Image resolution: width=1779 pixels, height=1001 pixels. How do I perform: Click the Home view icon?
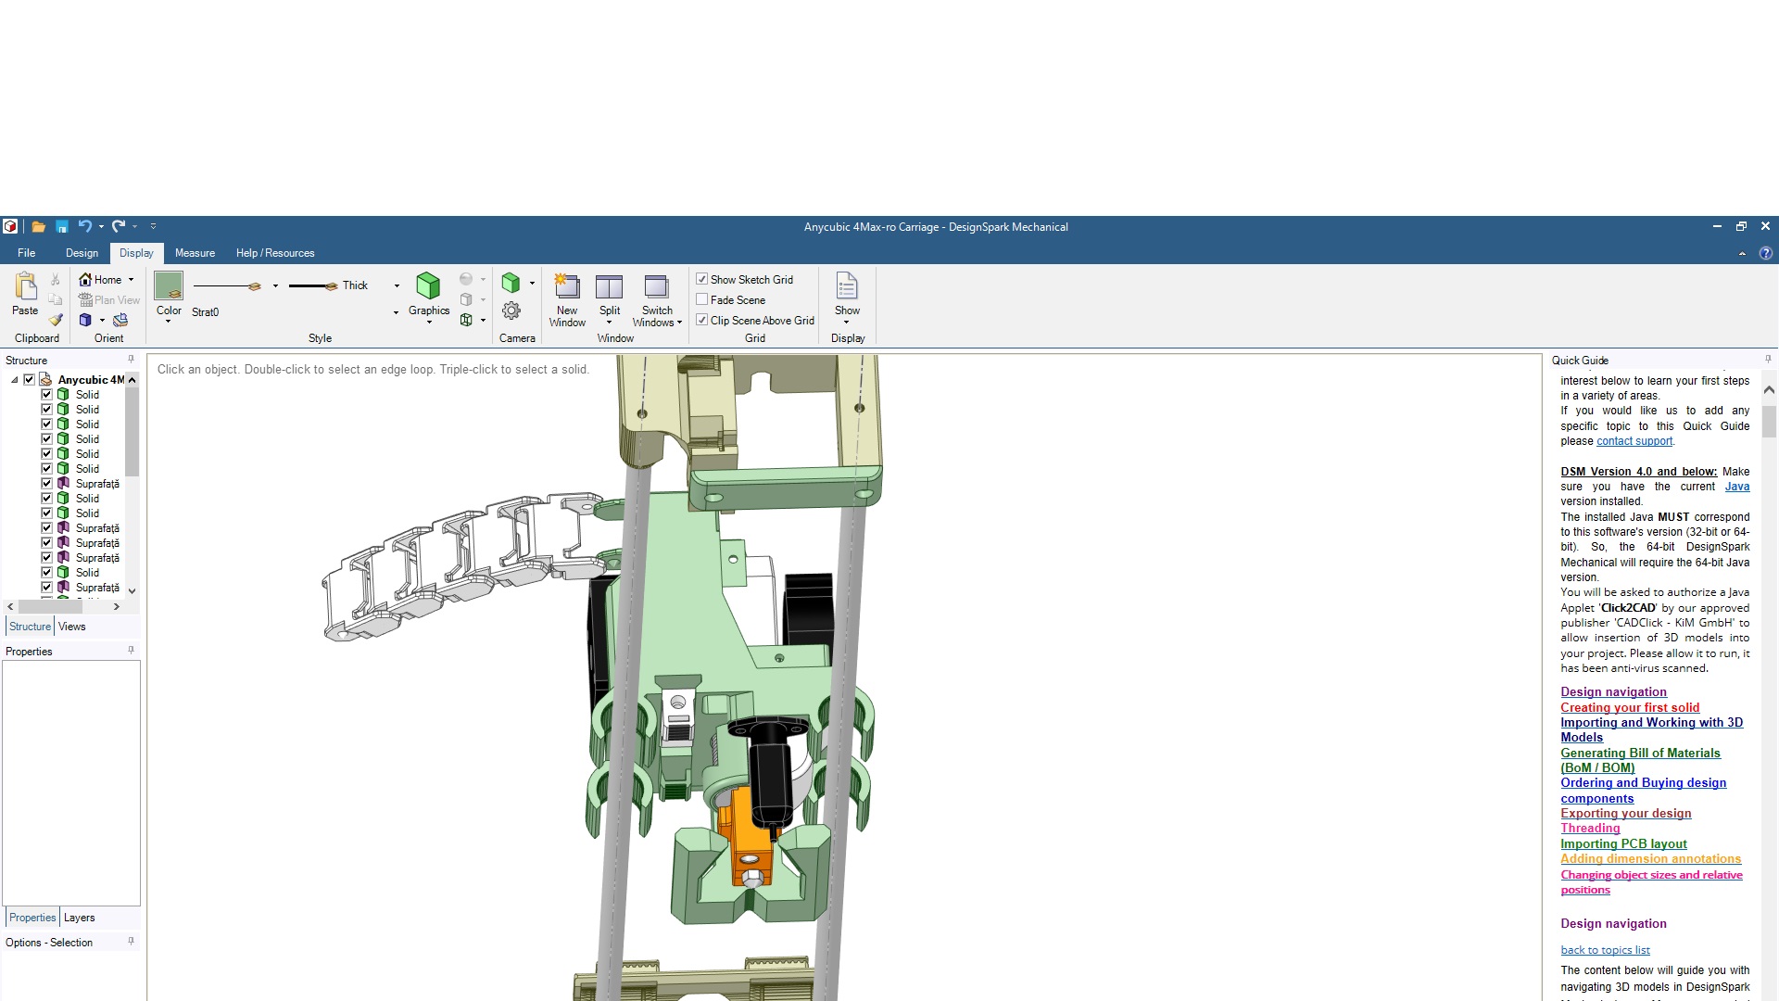click(85, 279)
